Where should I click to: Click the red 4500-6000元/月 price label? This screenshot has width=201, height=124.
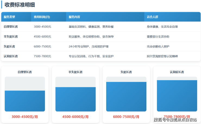coord(76,117)
